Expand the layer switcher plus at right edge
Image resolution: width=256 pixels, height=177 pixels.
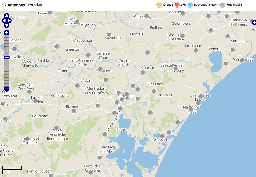click(254, 23)
